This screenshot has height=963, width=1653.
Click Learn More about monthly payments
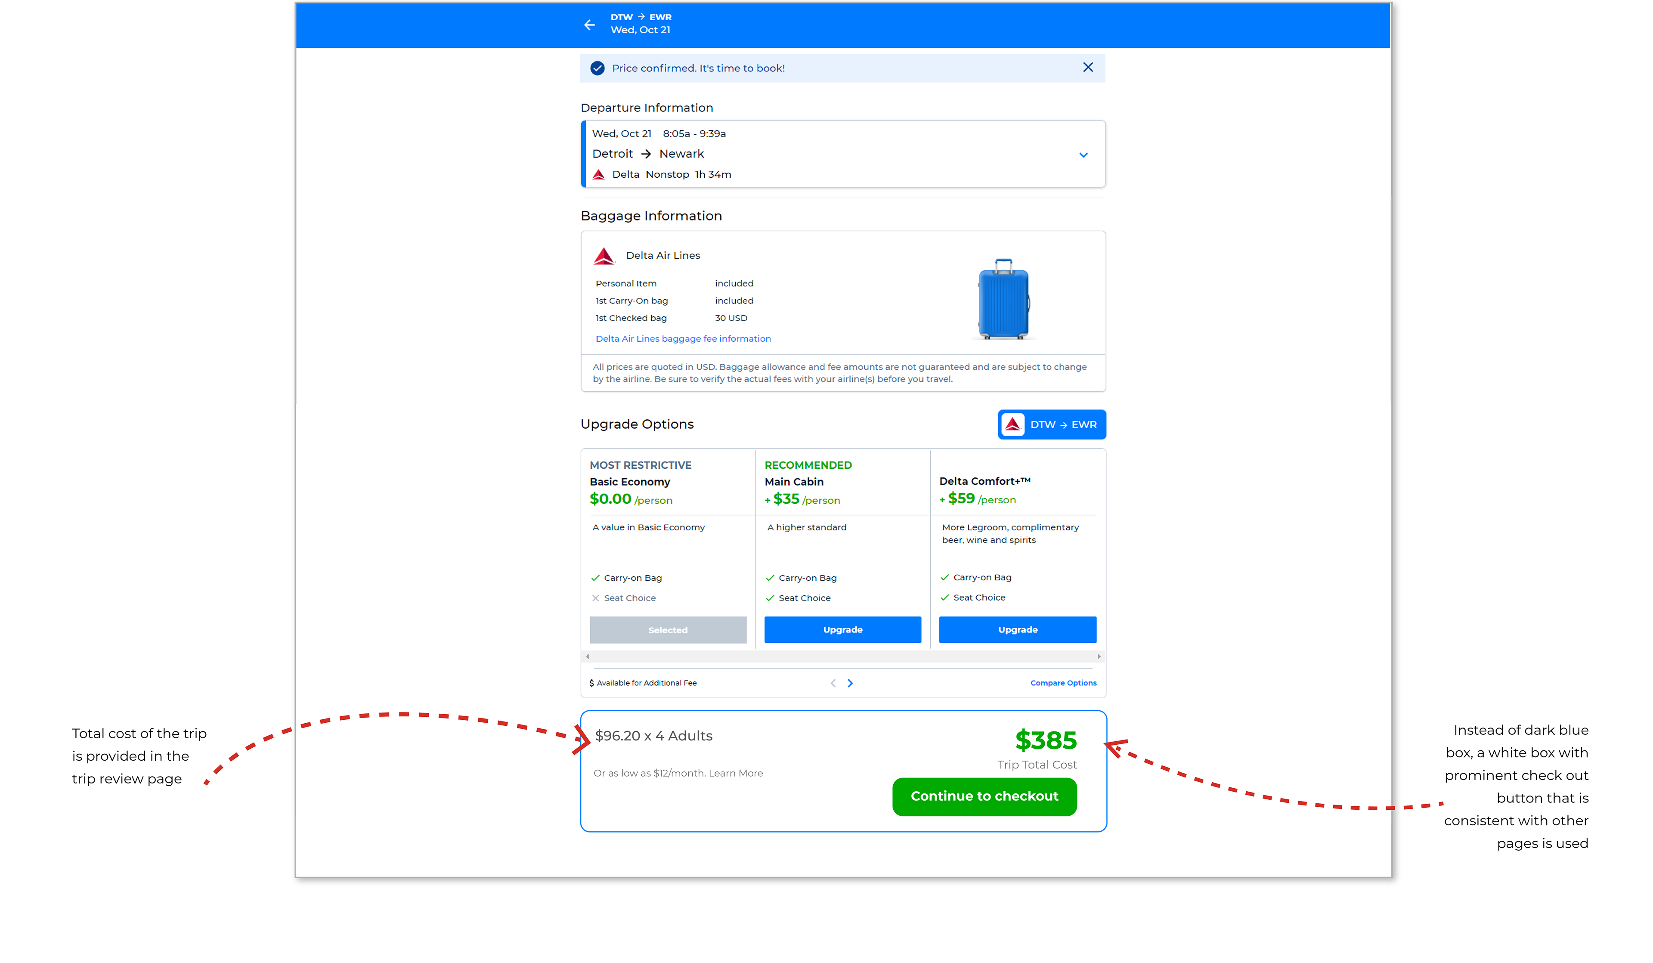(x=735, y=774)
